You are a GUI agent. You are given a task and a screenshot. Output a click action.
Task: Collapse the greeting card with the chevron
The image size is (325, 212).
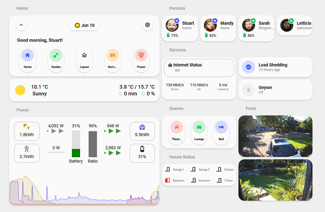tap(21, 25)
